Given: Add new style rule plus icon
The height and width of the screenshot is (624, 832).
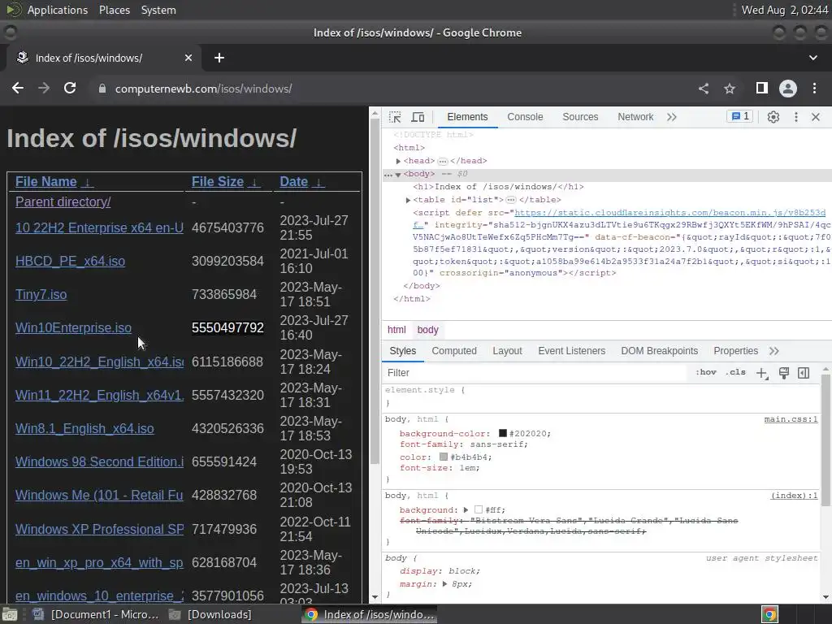Looking at the screenshot, I should click(762, 373).
